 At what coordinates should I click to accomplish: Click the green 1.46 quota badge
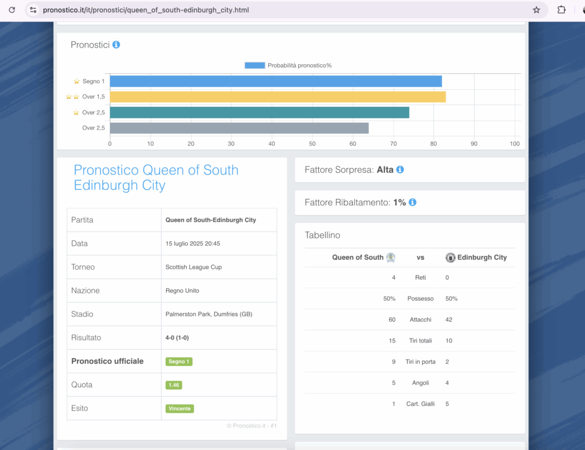pyautogui.click(x=174, y=385)
